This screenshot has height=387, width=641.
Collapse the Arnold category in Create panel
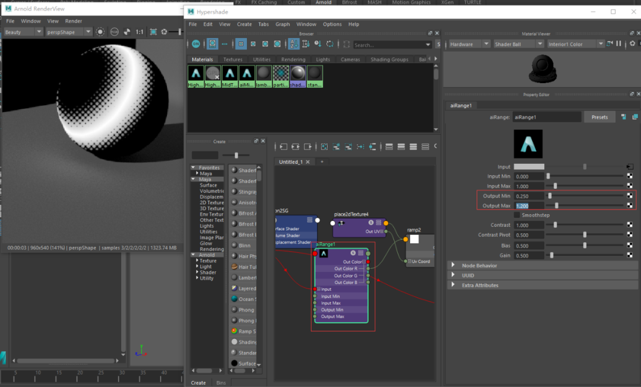pos(193,255)
